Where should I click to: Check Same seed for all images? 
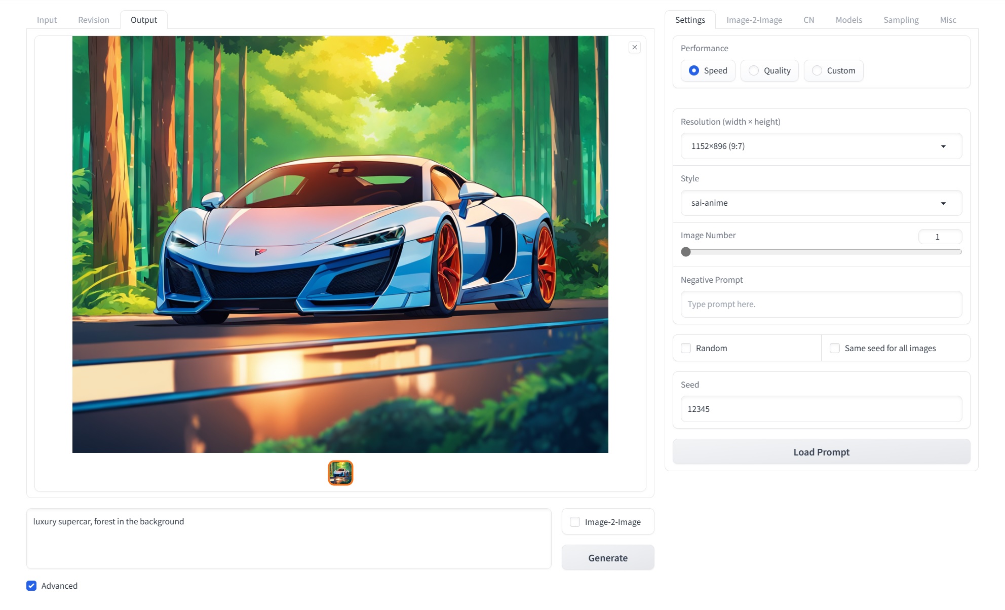[x=835, y=348]
